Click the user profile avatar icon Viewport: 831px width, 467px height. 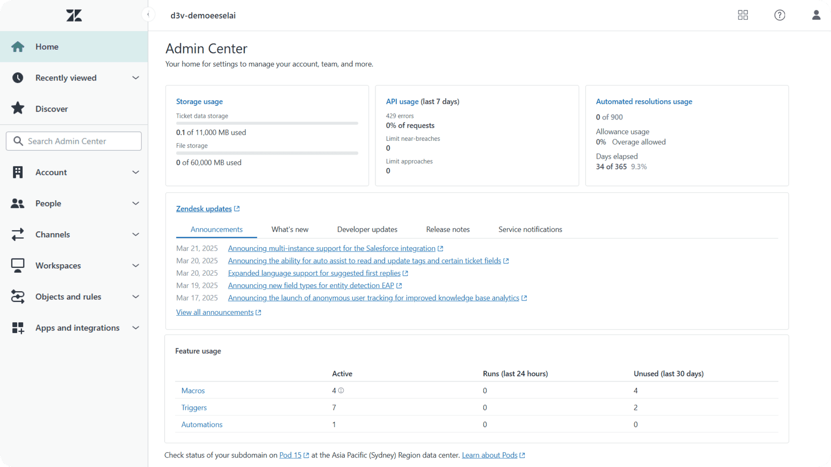815,15
